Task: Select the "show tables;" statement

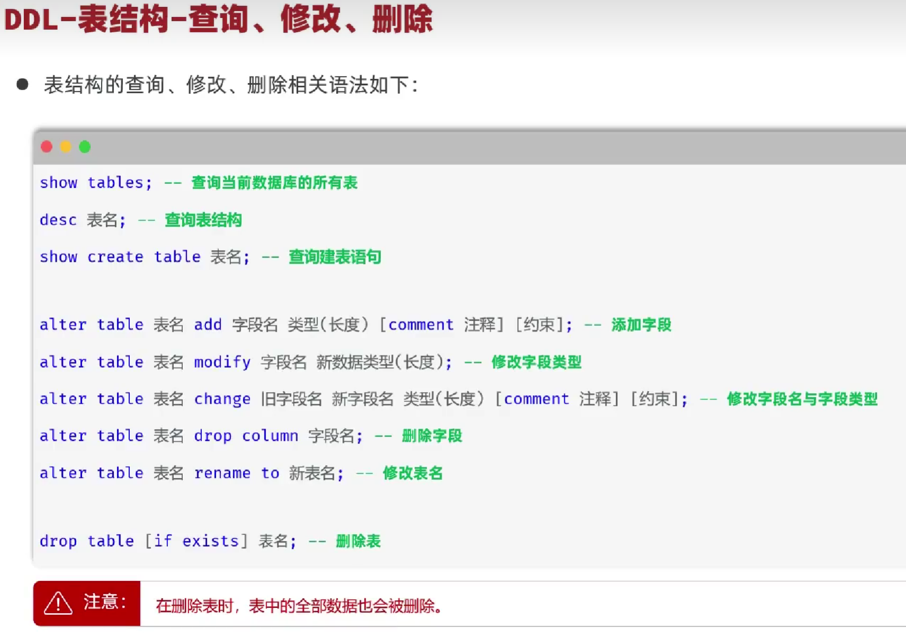Action: (x=96, y=183)
